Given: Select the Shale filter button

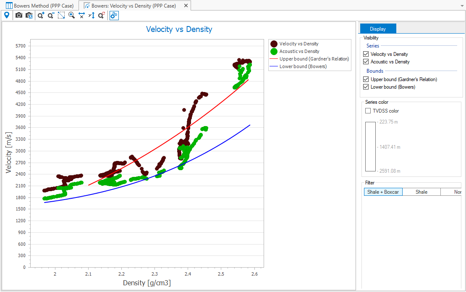Looking at the screenshot, I should coord(421,192).
